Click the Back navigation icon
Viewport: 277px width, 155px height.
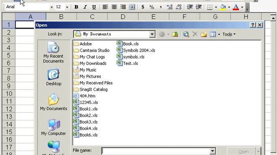pos(162,34)
